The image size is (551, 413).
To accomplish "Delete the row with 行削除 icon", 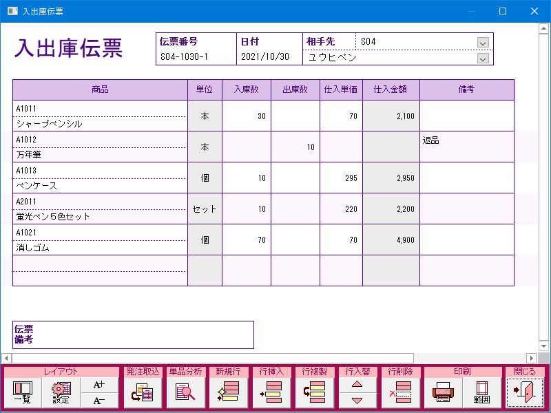I will [x=400, y=392].
